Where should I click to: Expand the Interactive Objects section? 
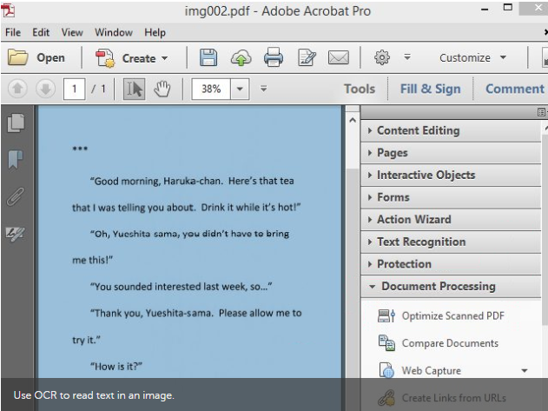[x=451, y=175]
